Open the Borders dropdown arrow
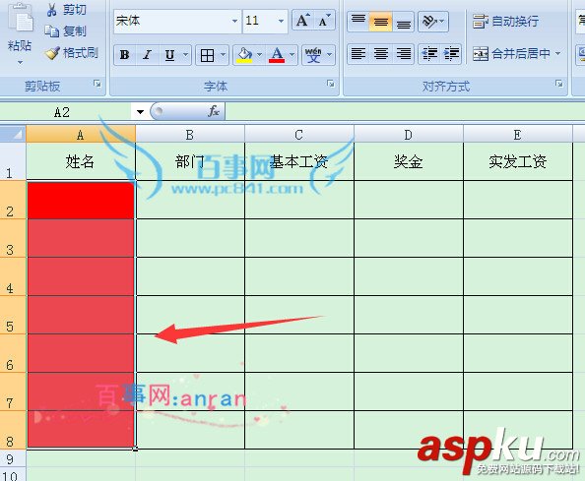 point(224,55)
